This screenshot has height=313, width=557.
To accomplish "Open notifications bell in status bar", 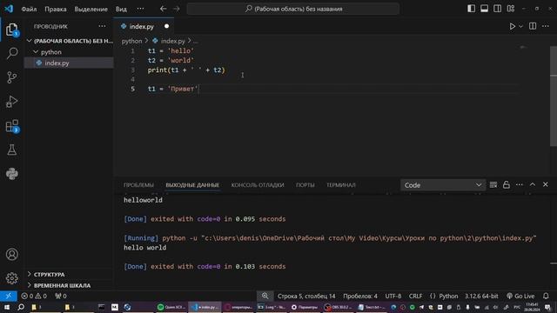I will pyautogui.click(x=546, y=296).
